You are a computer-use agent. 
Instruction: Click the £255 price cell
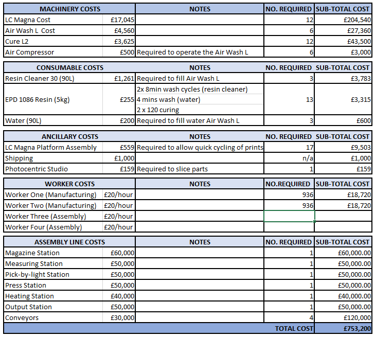tap(119, 99)
